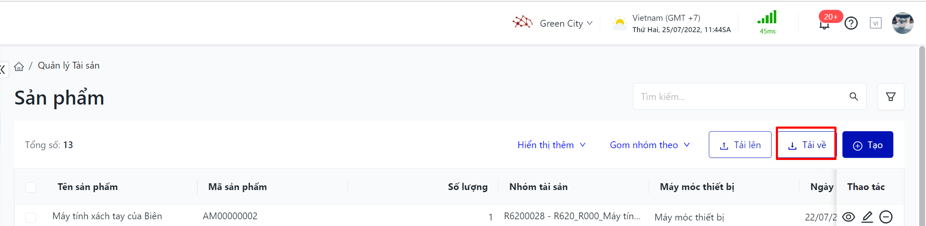Edit the Máy tính xách tay row
Screen dimensions: 926x226
coord(867,217)
